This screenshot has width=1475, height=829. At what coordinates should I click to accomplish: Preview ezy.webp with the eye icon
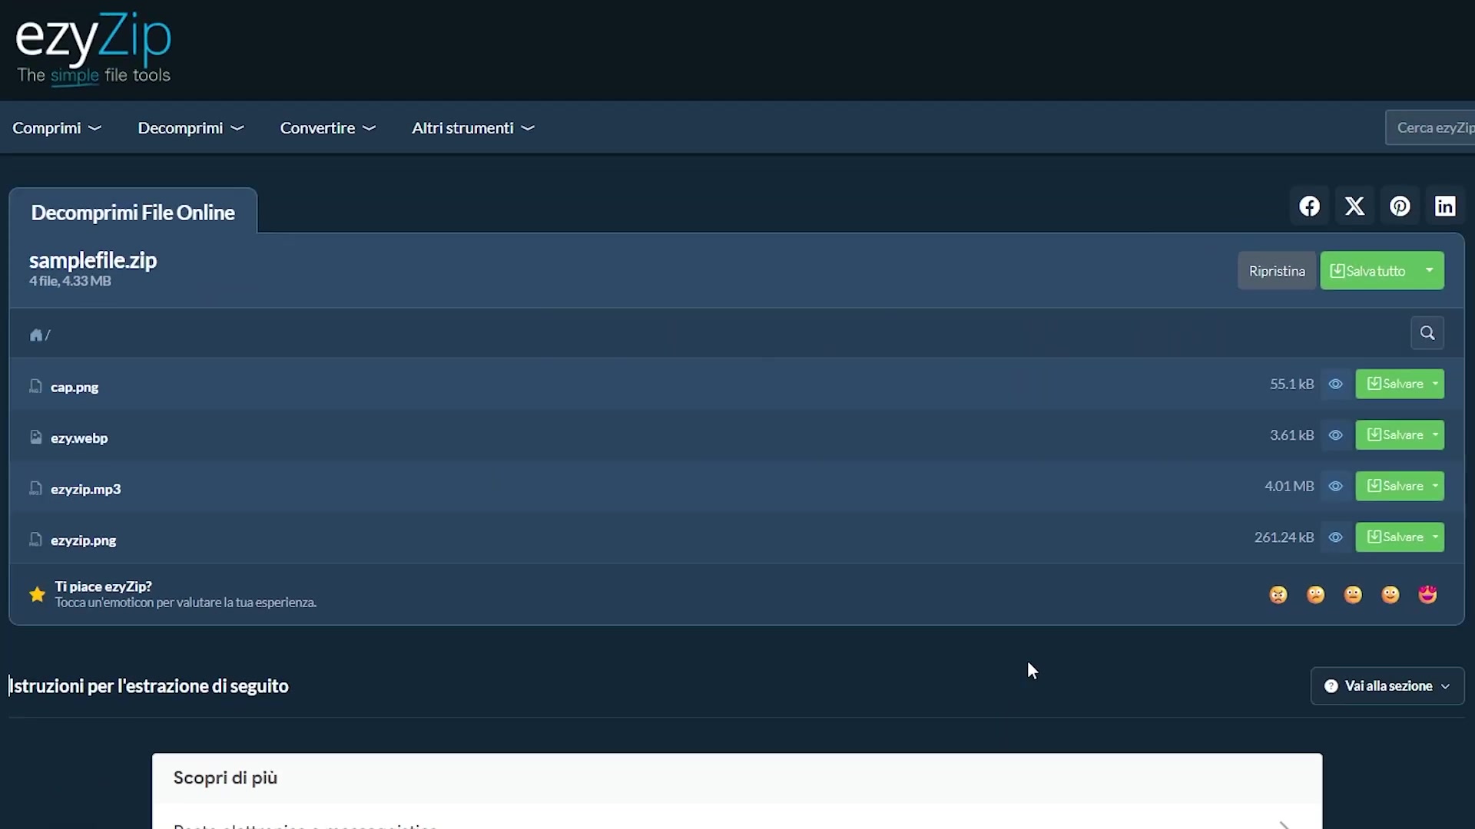(x=1336, y=435)
